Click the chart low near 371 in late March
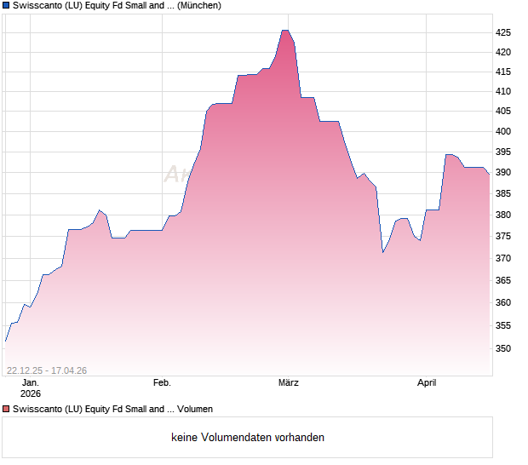The image size is (528, 465). 383,252
